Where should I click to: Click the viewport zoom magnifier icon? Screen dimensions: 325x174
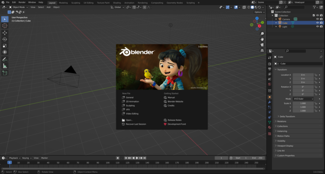tap(262, 34)
